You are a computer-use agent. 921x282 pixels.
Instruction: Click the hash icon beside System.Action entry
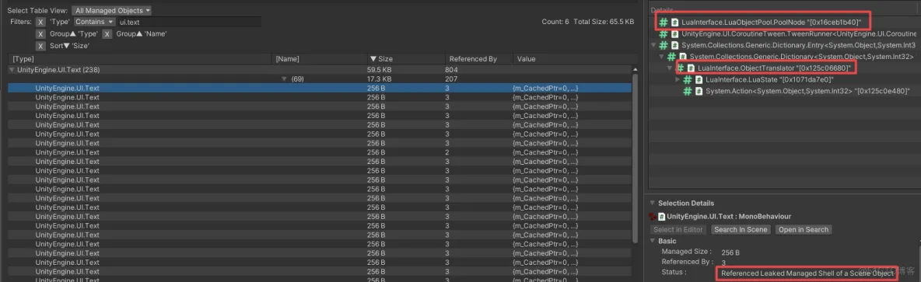tap(688, 92)
